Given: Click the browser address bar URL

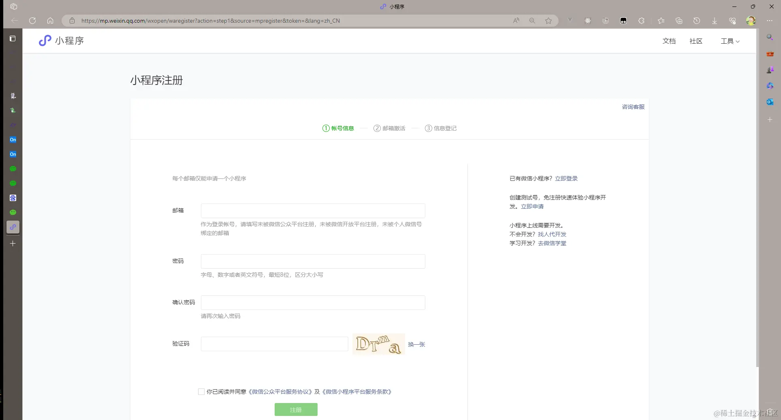Looking at the screenshot, I should 211,21.
